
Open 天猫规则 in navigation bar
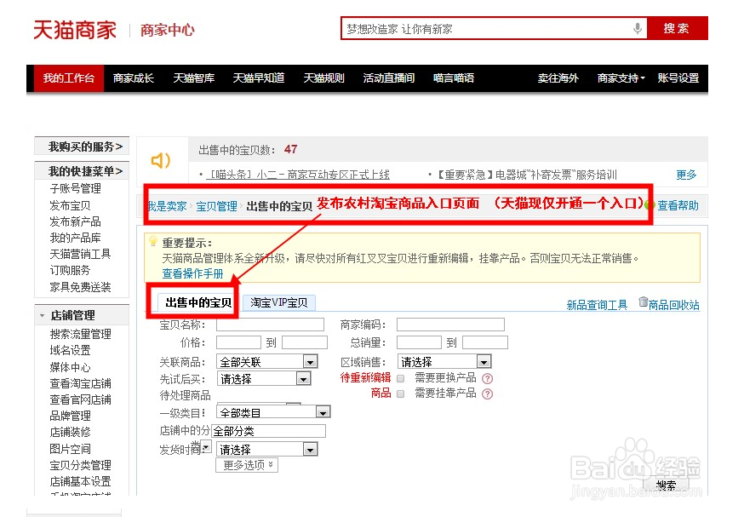pyautogui.click(x=323, y=78)
